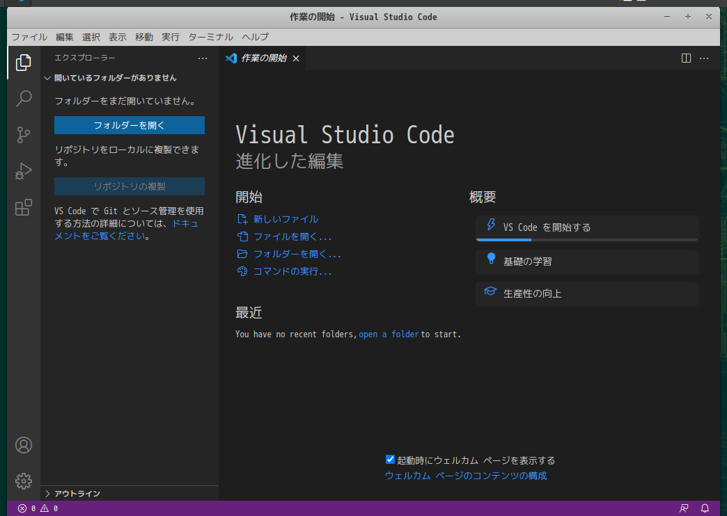The image size is (727, 516).
Task: Open the Extensions view icon
Action: [x=24, y=207]
